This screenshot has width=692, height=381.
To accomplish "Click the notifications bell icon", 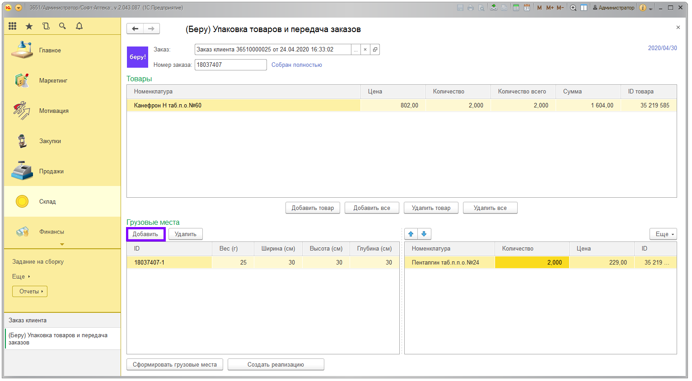I will (x=79, y=26).
